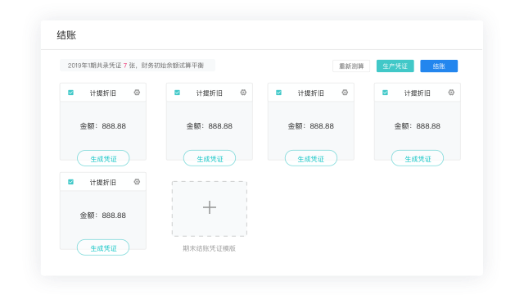Open settings gear on second top-row card
Screen dimensions: 524x295
pos(243,93)
